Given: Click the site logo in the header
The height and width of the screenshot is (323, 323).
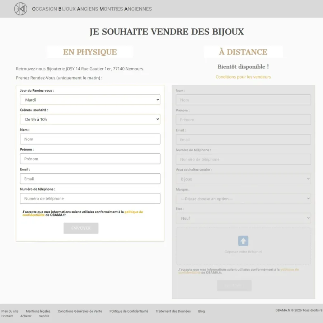Looking at the screenshot, I should 20,9.
